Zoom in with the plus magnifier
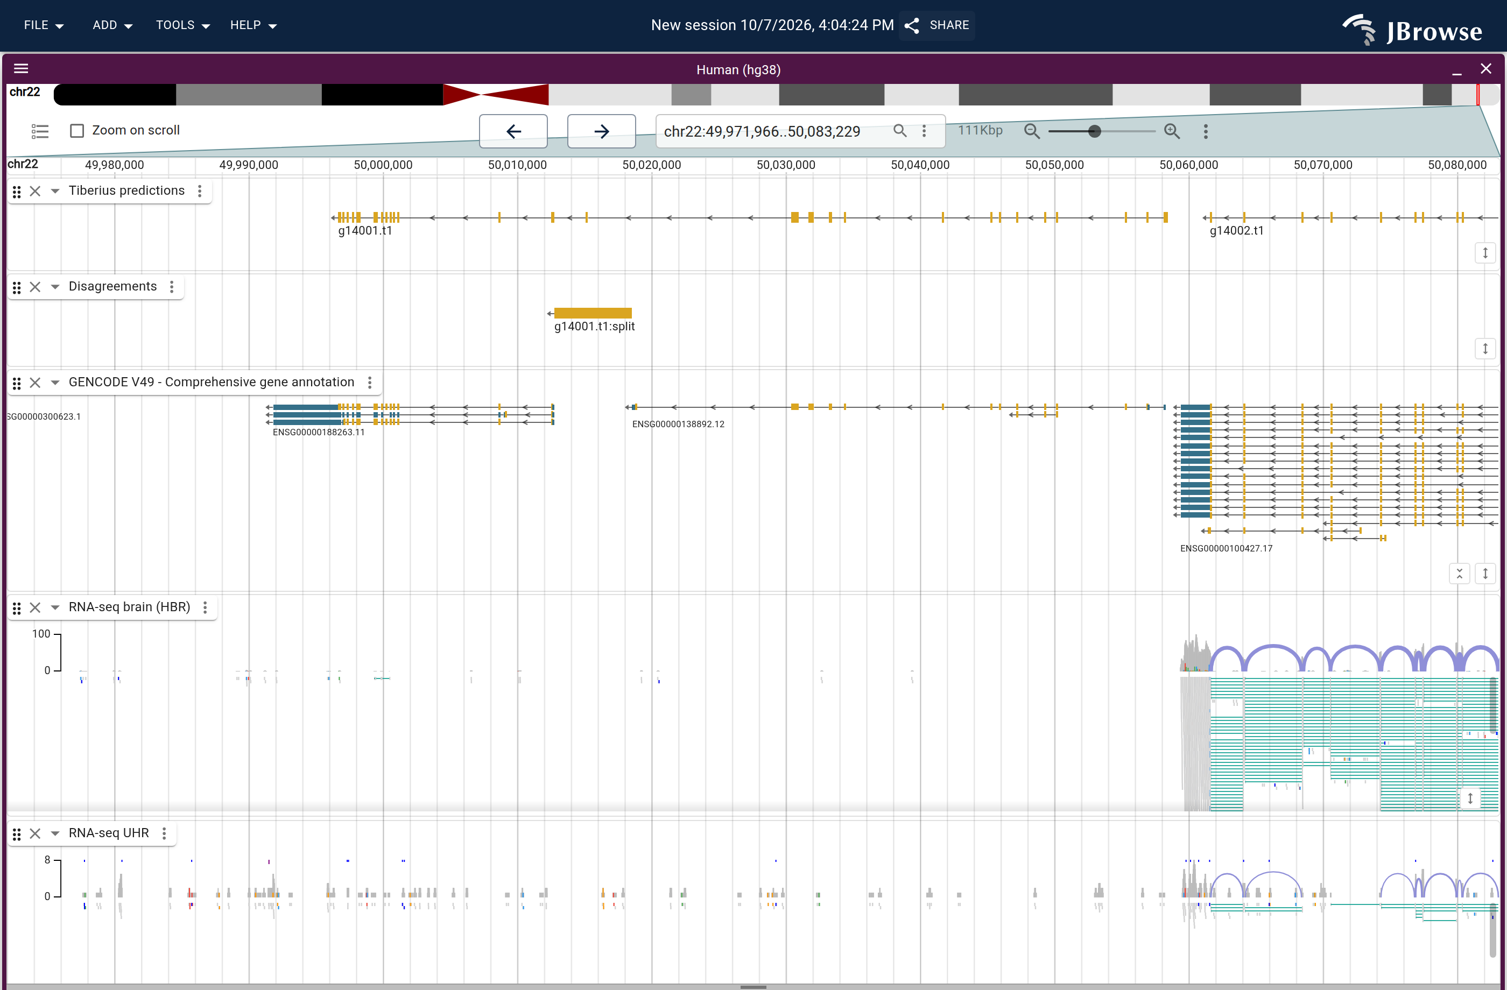The image size is (1507, 990). [1172, 131]
